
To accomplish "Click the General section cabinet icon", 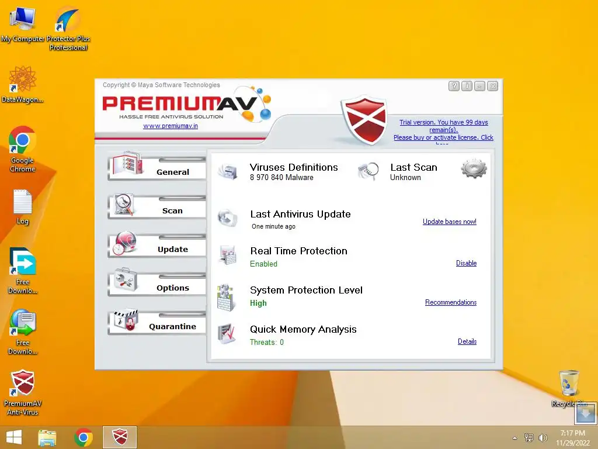I will pos(128,164).
